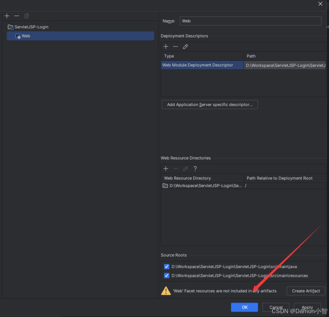This screenshot has width=329, height=317.
Task: Click the Create Artifact button
Action: (x=306, y=291)
